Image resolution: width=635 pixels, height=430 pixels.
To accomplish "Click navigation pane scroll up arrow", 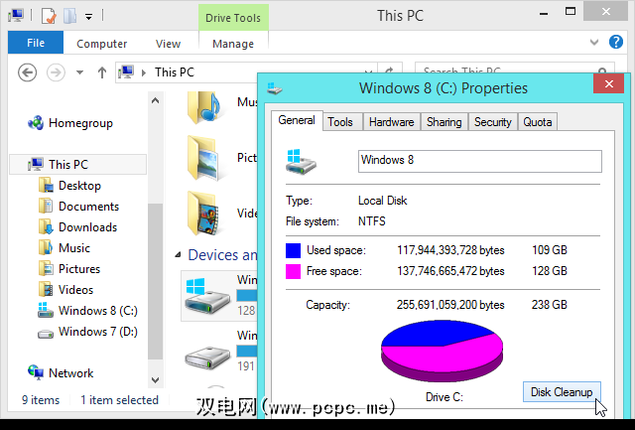I will click(155, 100).
